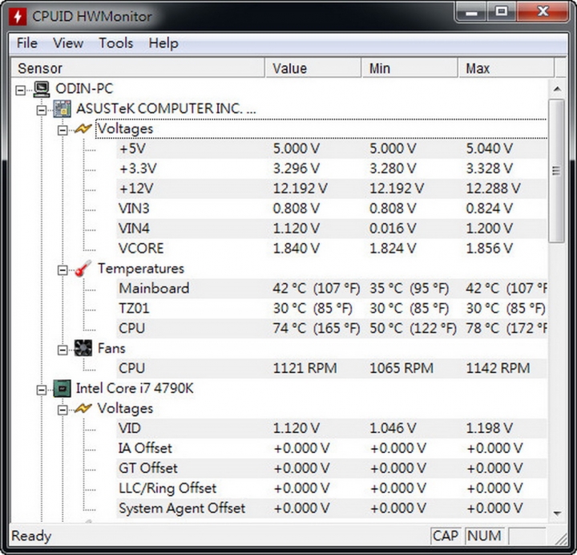
Task: Click the Intel Core i7 chip icon
Action: (62, 388)
